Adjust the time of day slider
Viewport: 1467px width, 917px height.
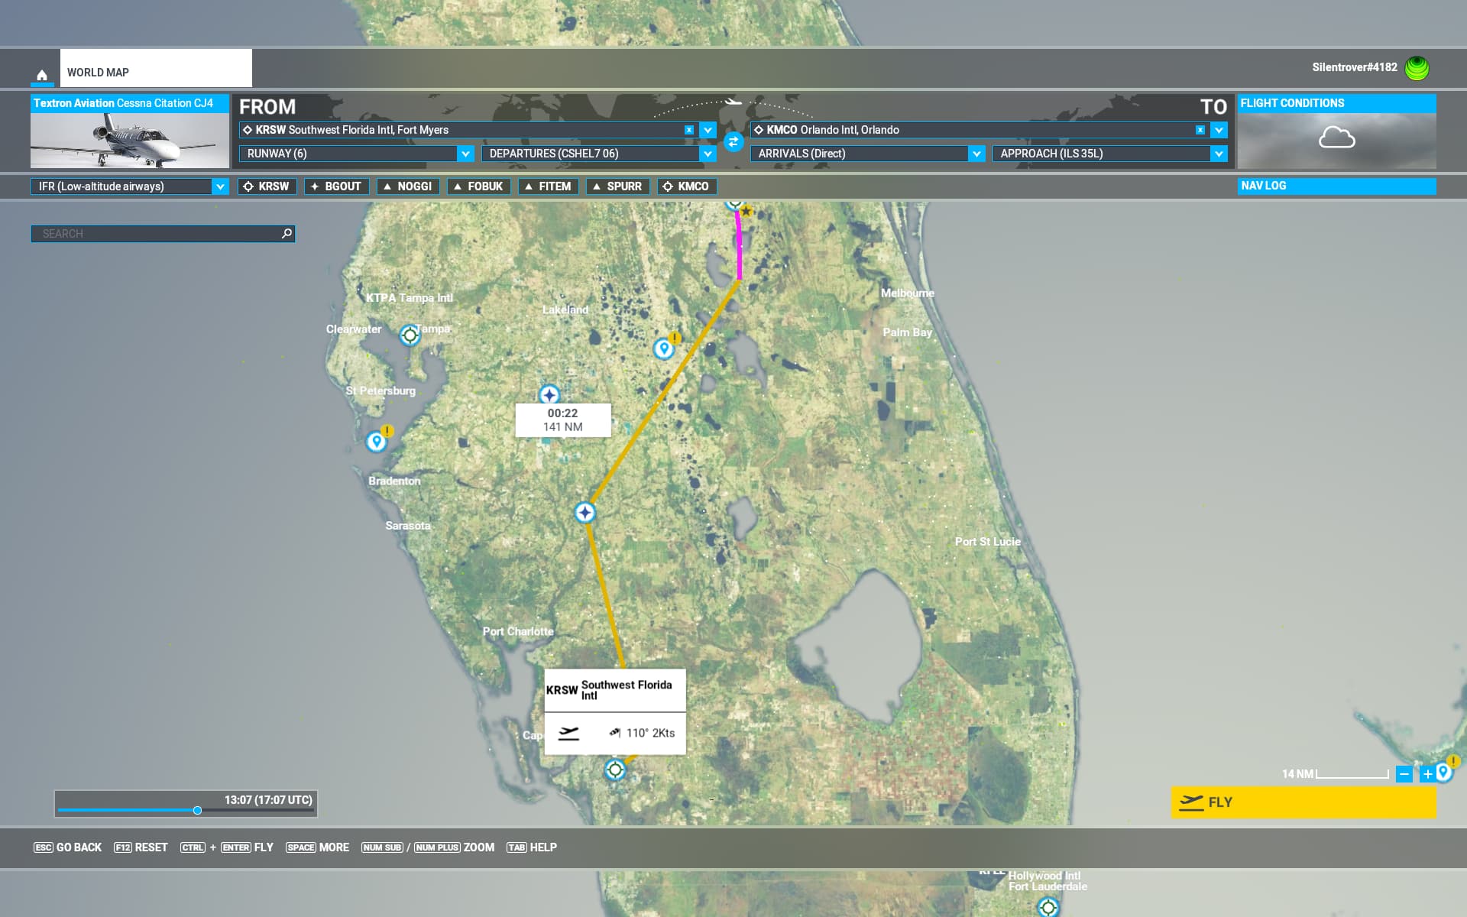coord(197,810)
